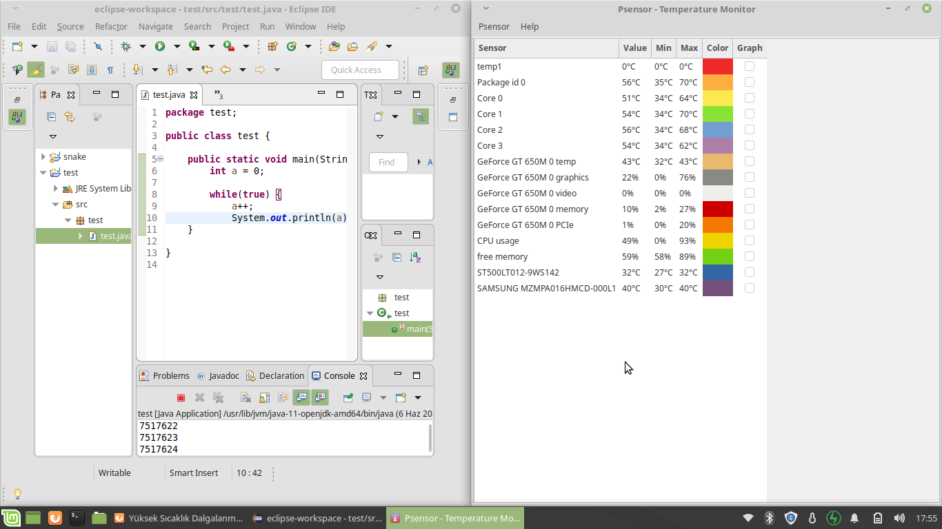Open the Refactor menu
The width and height of the screenshot is (942, 529).
click(111, 26)
